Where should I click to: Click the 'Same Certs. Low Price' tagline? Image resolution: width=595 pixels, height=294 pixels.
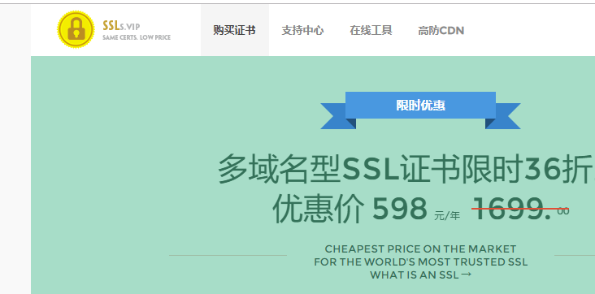[137, 37]
